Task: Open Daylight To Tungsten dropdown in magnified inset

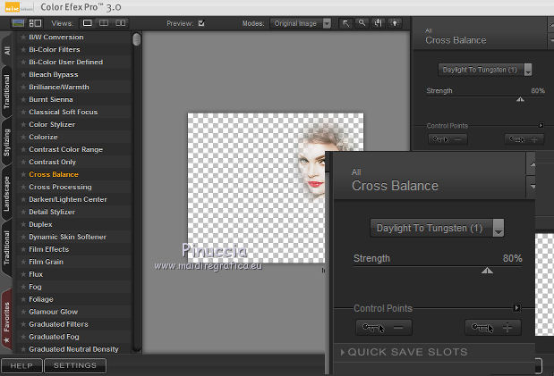Action: coord(437,228)
